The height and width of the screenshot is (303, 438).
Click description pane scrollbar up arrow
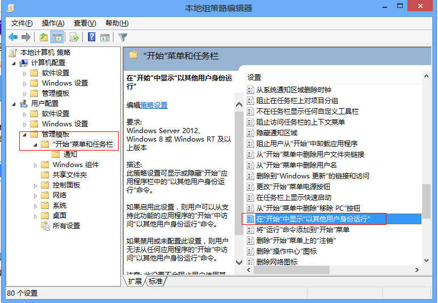(239, 105)
